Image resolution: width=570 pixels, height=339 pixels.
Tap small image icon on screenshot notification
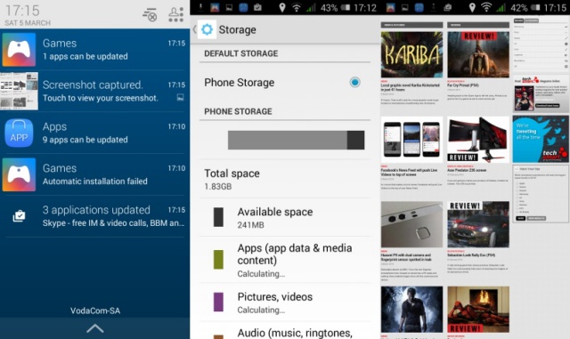click(180, 97)
